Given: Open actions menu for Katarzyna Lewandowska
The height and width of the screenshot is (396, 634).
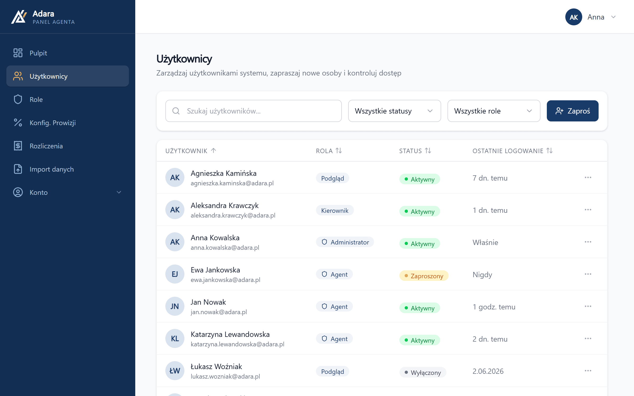Looking at the screenshot, I should (588, 338).
